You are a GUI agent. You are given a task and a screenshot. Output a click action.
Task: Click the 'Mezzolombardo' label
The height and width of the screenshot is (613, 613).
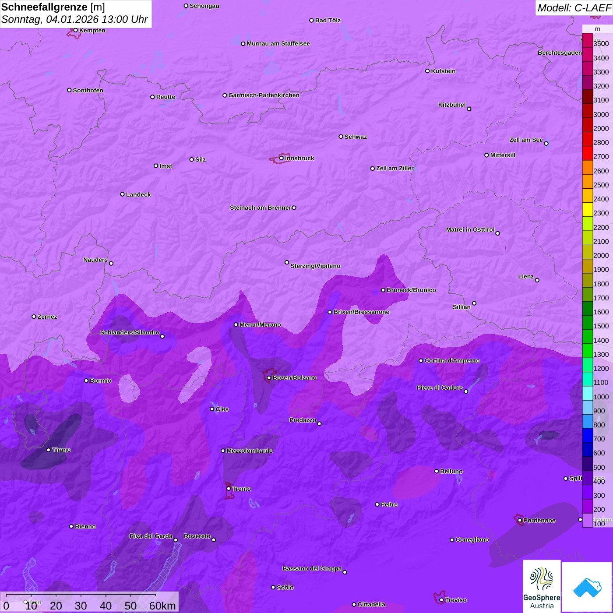[250, 451]
